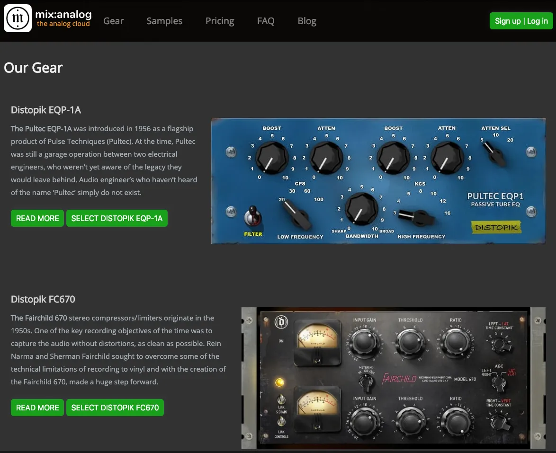The width and height of the screenshot is (556, 453).
Task: Click the Distopik EQP-1A heading
Action: pyautogui.click(x=46, y=110)
